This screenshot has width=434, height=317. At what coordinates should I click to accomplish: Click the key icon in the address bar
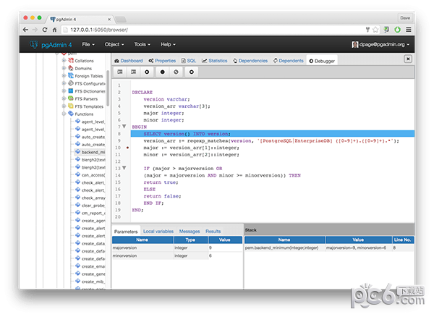[x=367, y=30]
